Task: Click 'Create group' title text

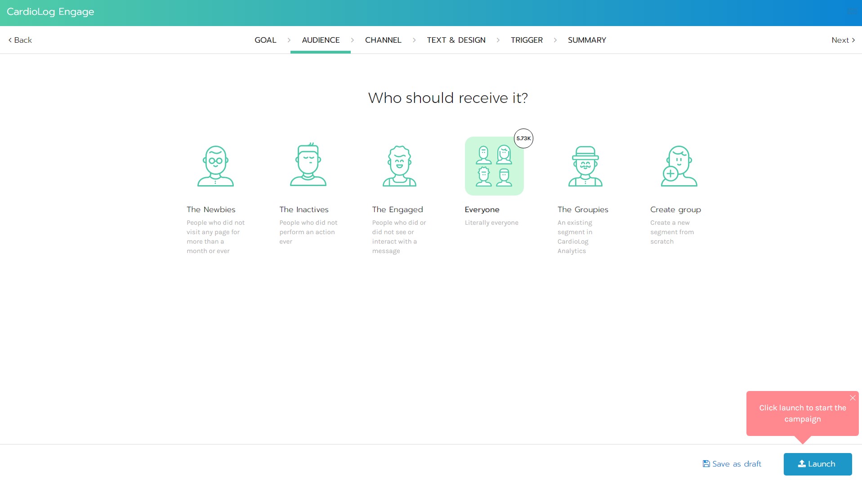Action: 675,209
